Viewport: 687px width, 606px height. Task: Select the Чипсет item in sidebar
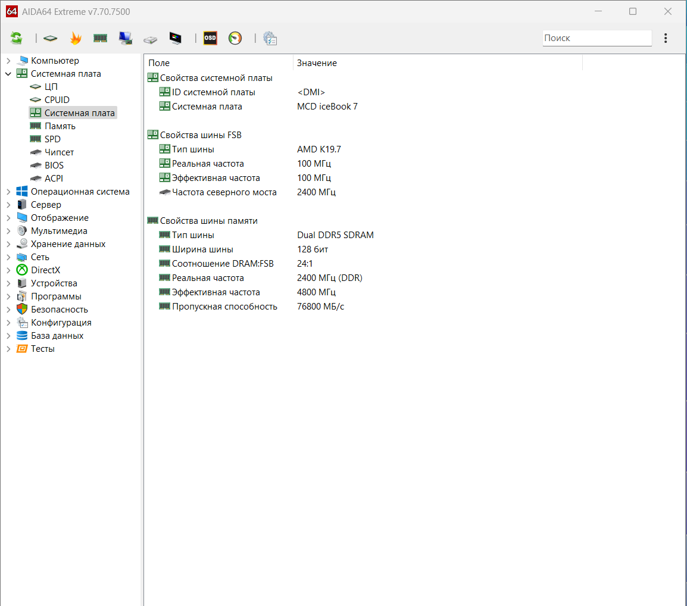click(59, 152)
